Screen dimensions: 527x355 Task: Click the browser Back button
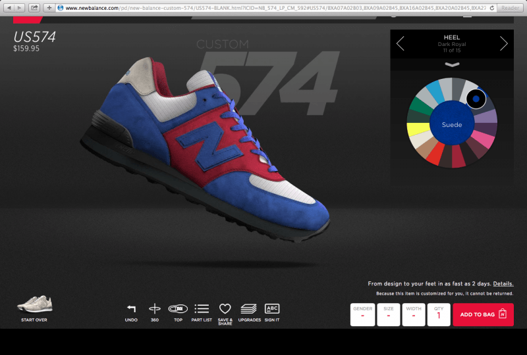pos(9,7)
